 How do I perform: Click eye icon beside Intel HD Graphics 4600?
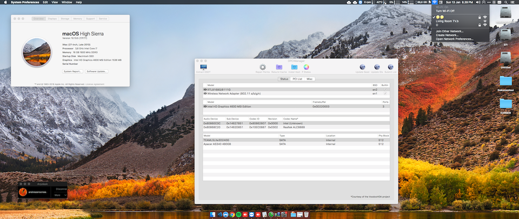(x=205, y=107)
